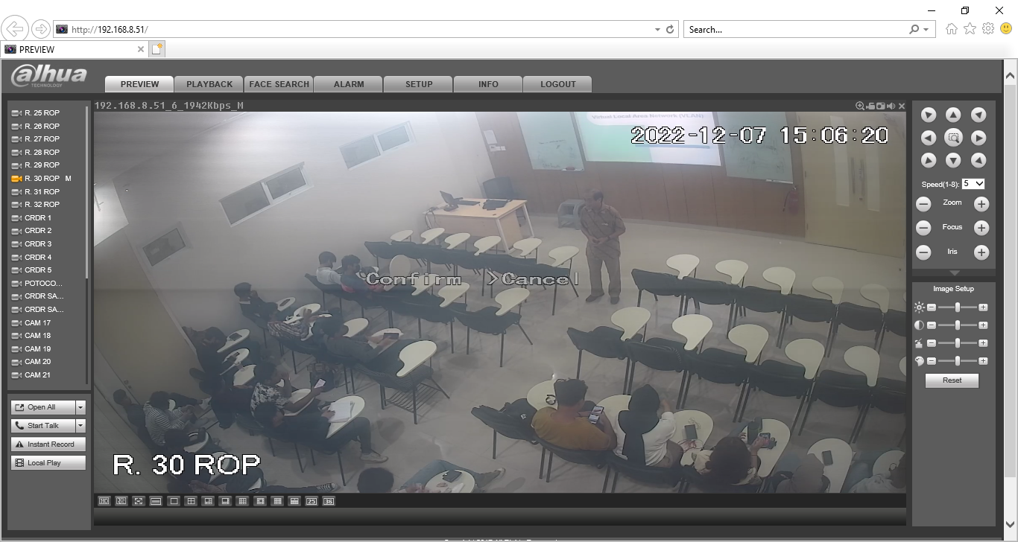Switch to single-window layout
This screenshot has width=1018, height=542.
(174, 501)
